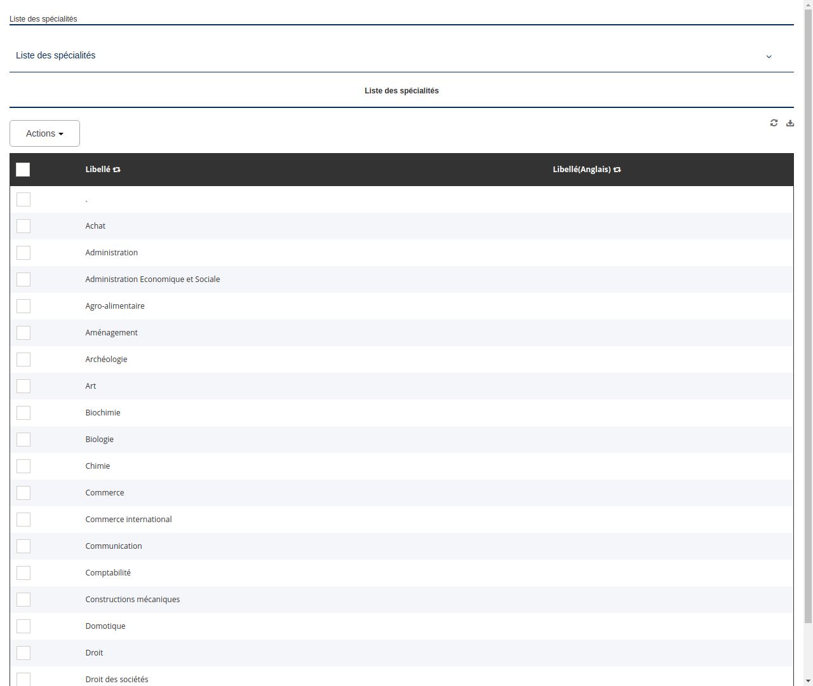
Task: Select the Chimie row
Action: (98, 466)
